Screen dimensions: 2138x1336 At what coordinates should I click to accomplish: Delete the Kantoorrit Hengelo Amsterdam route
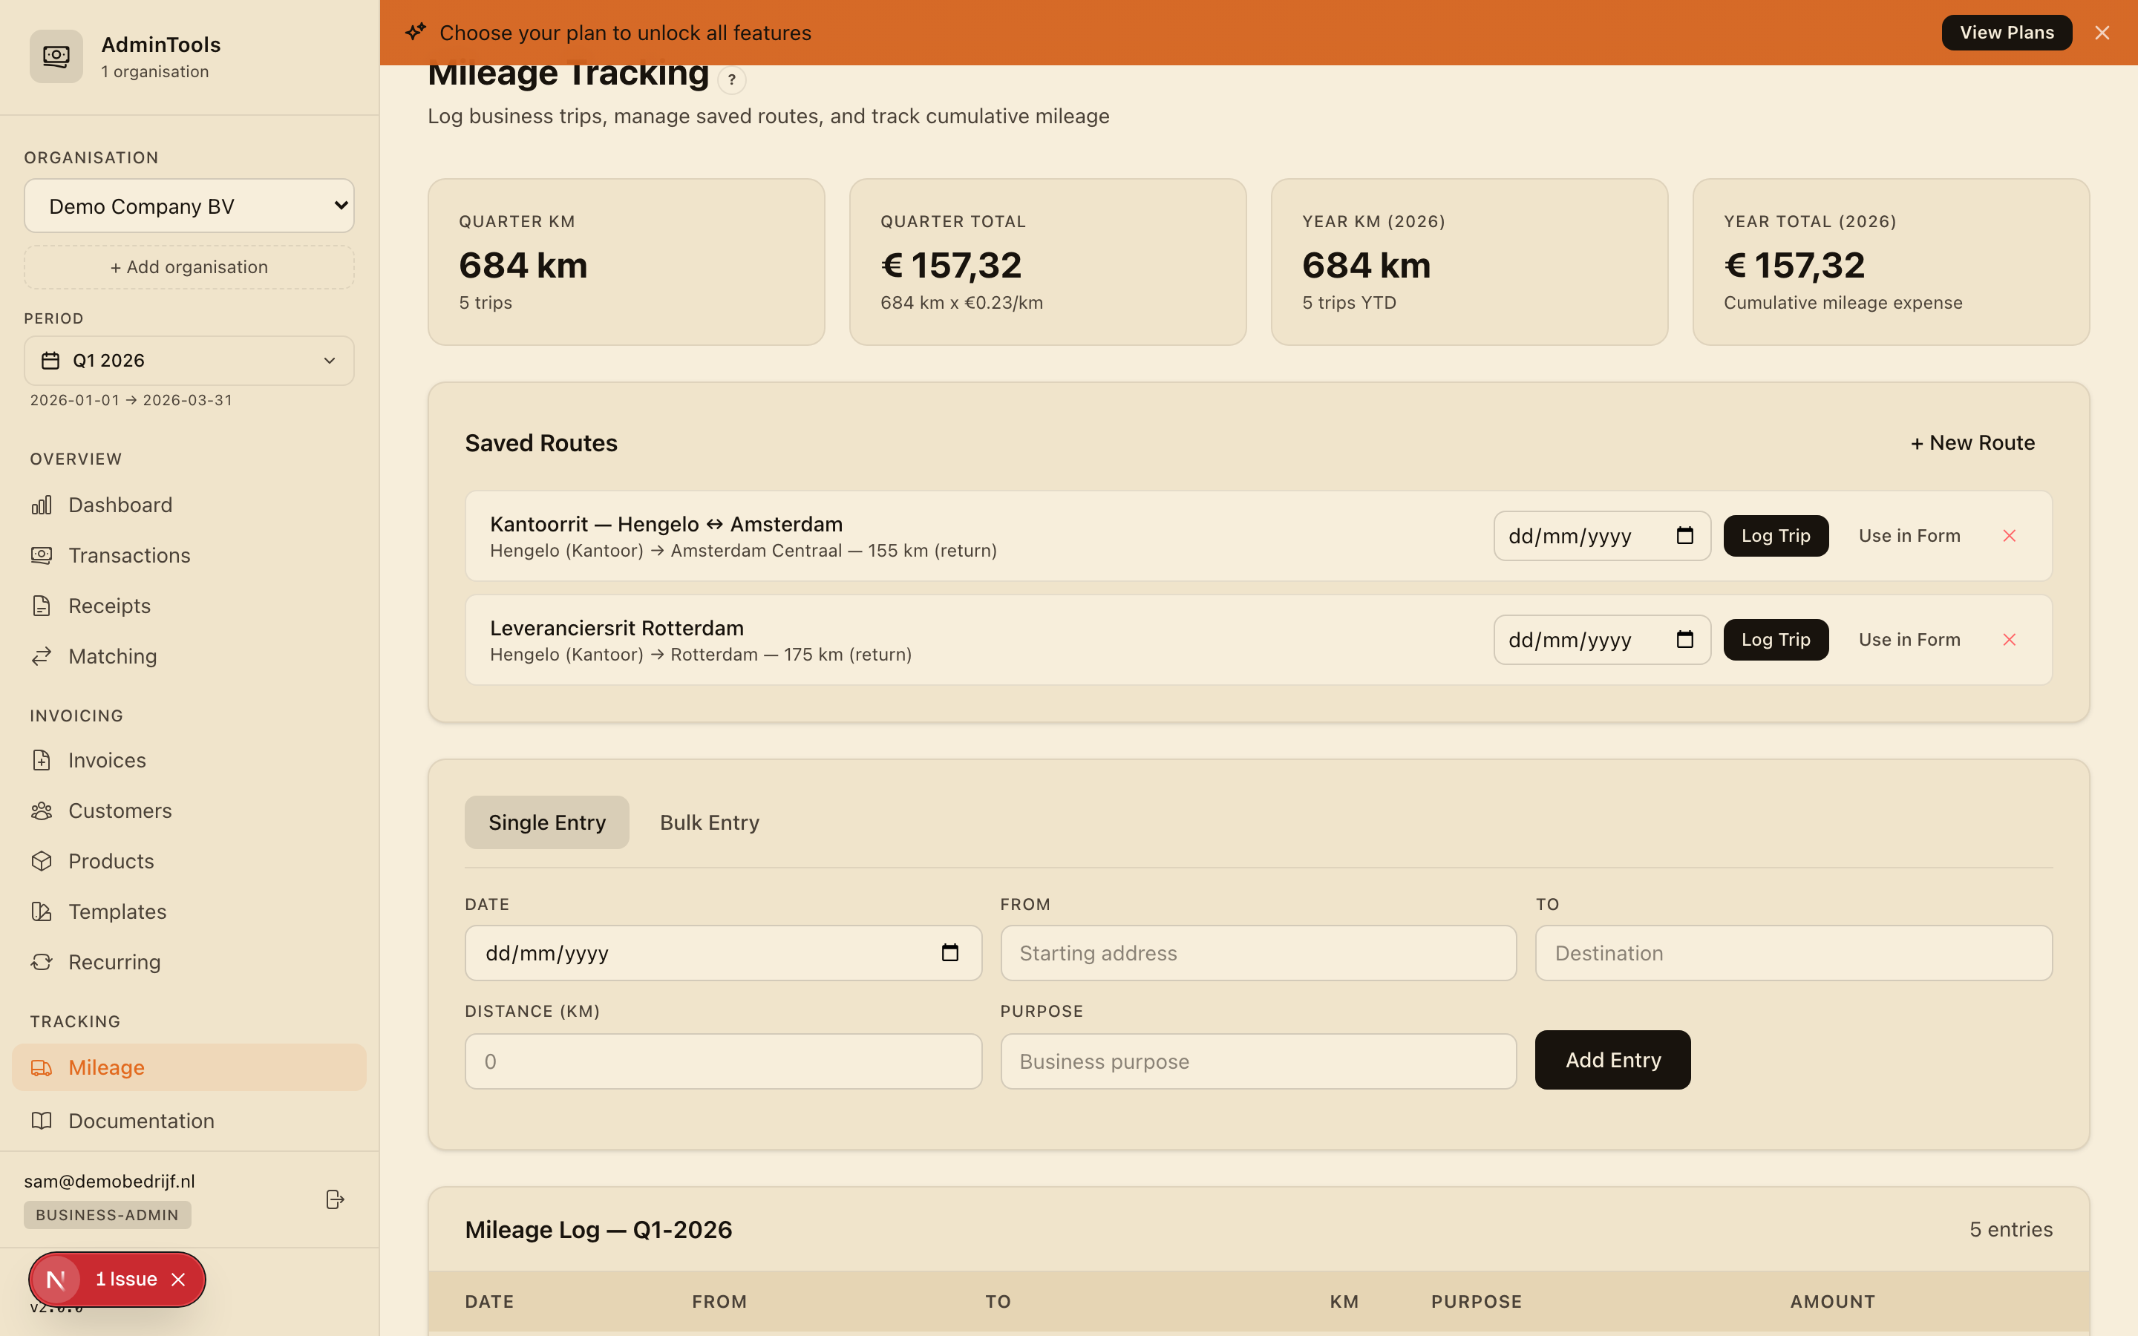click(2009, 535)
